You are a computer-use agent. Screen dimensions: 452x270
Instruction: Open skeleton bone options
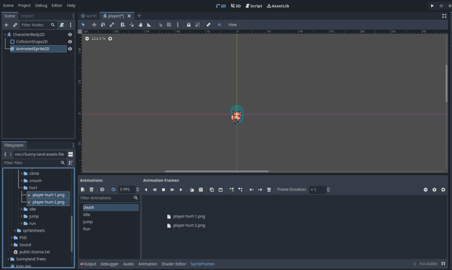tap(208, 25)
